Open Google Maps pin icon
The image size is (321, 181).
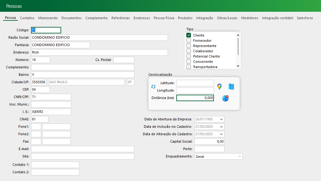click(219, 87)
